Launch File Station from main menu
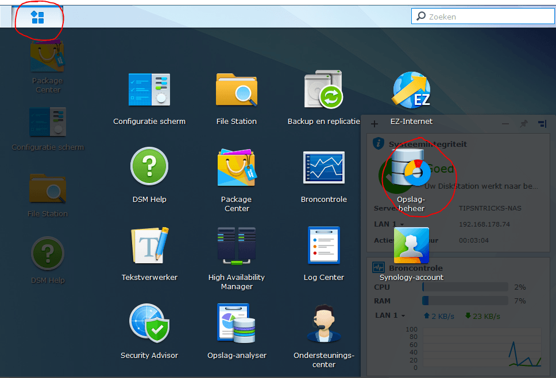 point(237,98)
